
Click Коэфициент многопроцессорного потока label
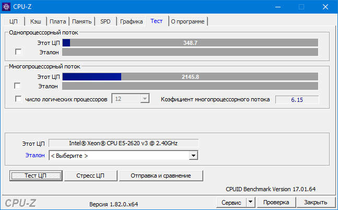pos(215,99)
